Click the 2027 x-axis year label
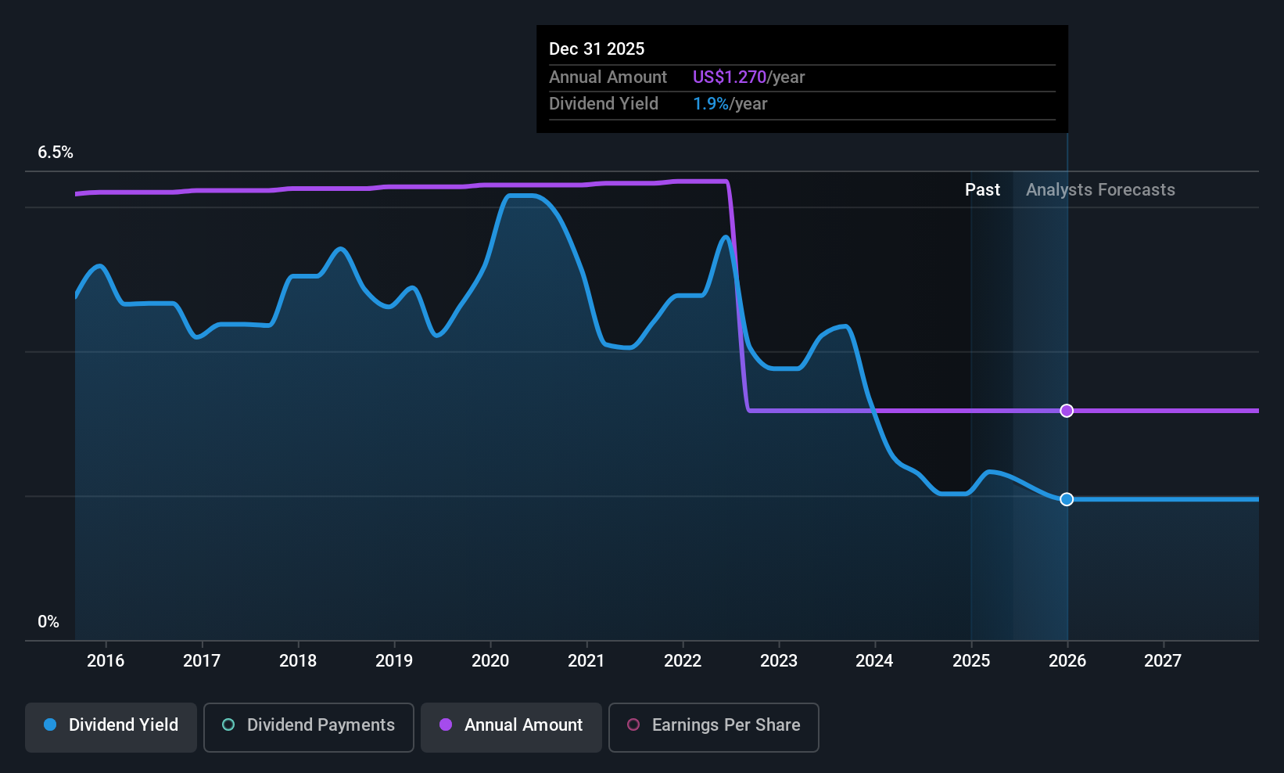Viewport: 1284px width, 773px height. pos(1163,661)
